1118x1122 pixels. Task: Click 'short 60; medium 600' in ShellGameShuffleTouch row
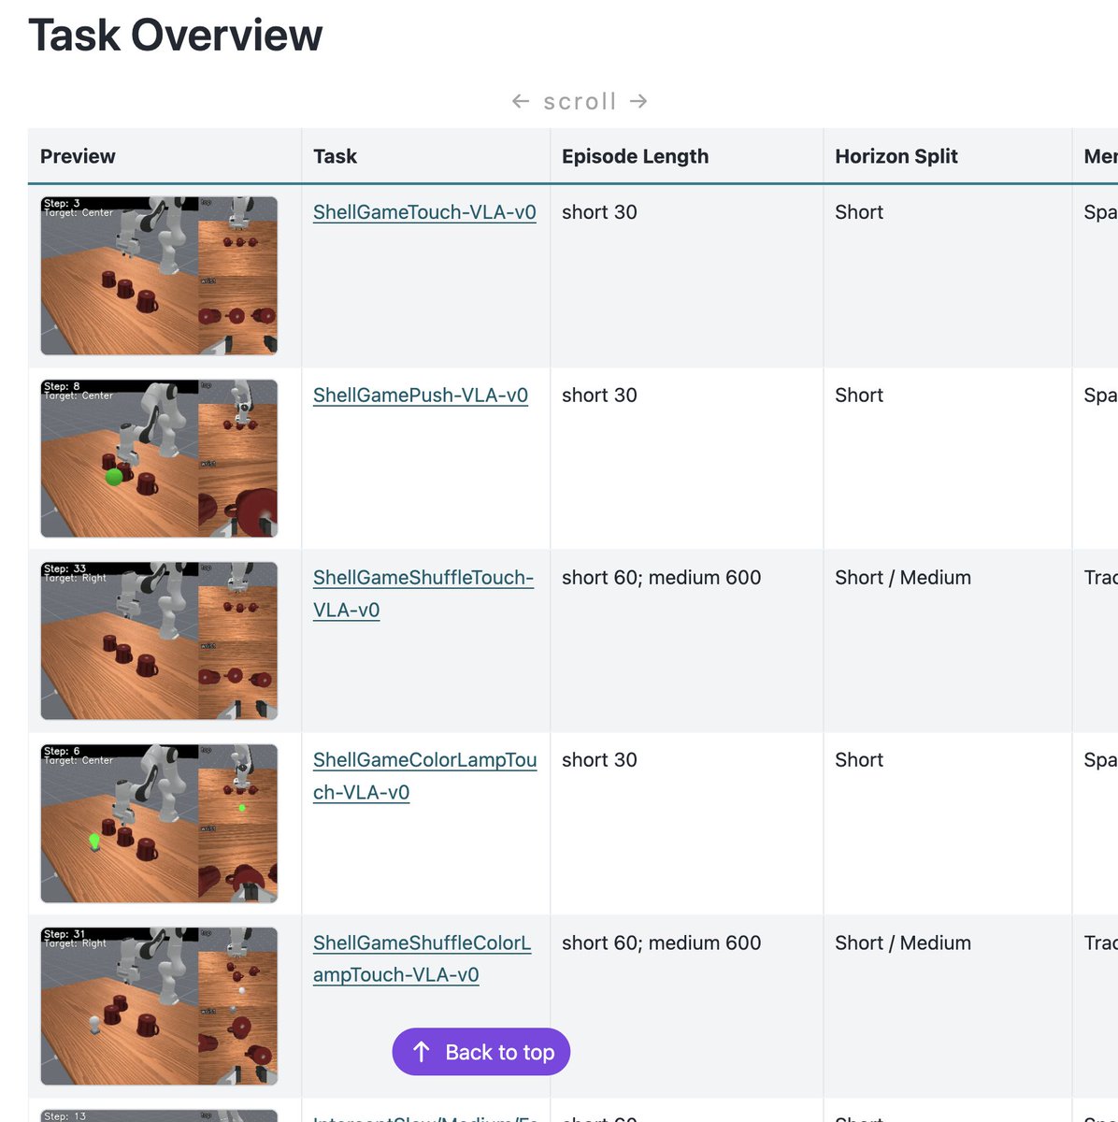(x=661, y=578)
